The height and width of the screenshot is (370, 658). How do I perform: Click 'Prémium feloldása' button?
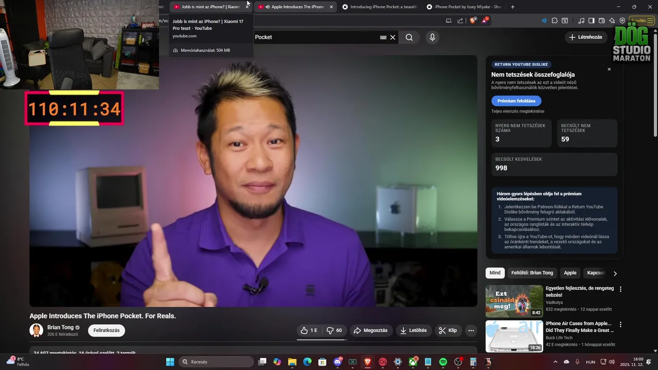(516, 101)
